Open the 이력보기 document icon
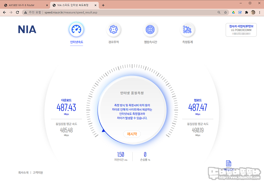The image size is (264, 182). tap(229, 163)
